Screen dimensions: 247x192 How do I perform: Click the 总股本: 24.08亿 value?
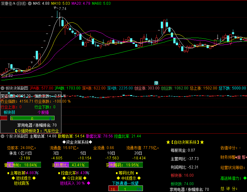(x=22, y=148)
